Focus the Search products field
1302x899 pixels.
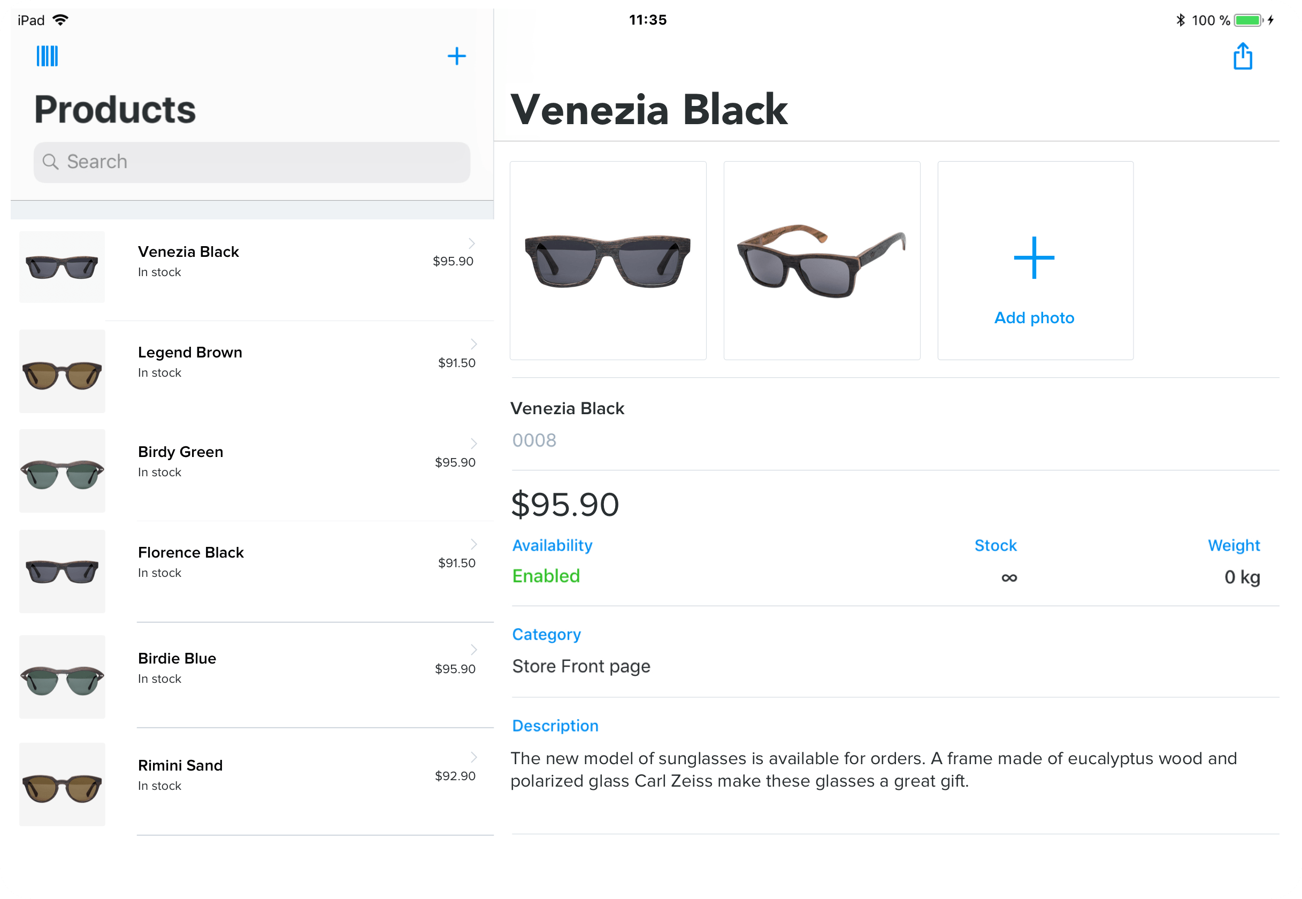(251, 162)
